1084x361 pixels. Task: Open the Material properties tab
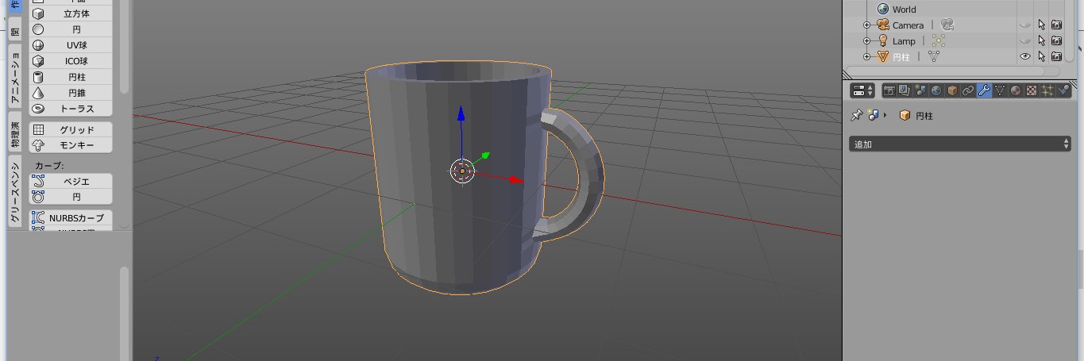click(x=1016, y=90)
